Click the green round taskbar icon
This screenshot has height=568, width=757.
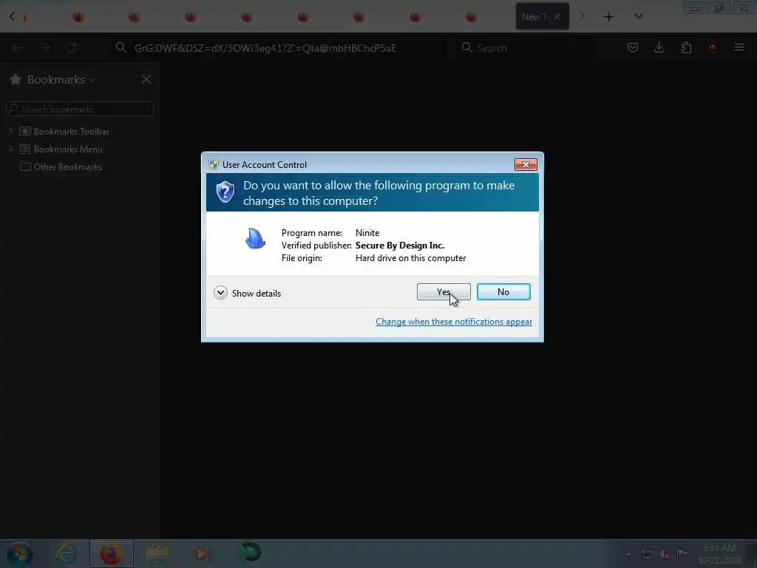250,552
